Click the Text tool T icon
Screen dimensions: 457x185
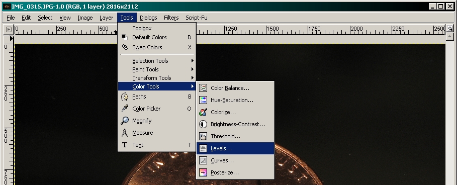pyautogui.click(x=125, y=145)
